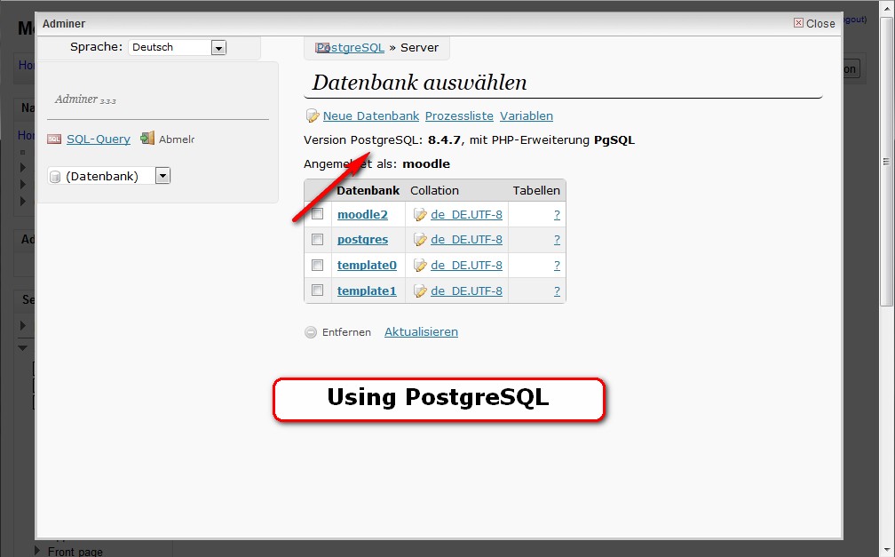Screen dimensions: 895x557
Task: Click the Tabellen column header
Action: click(536, 190)
